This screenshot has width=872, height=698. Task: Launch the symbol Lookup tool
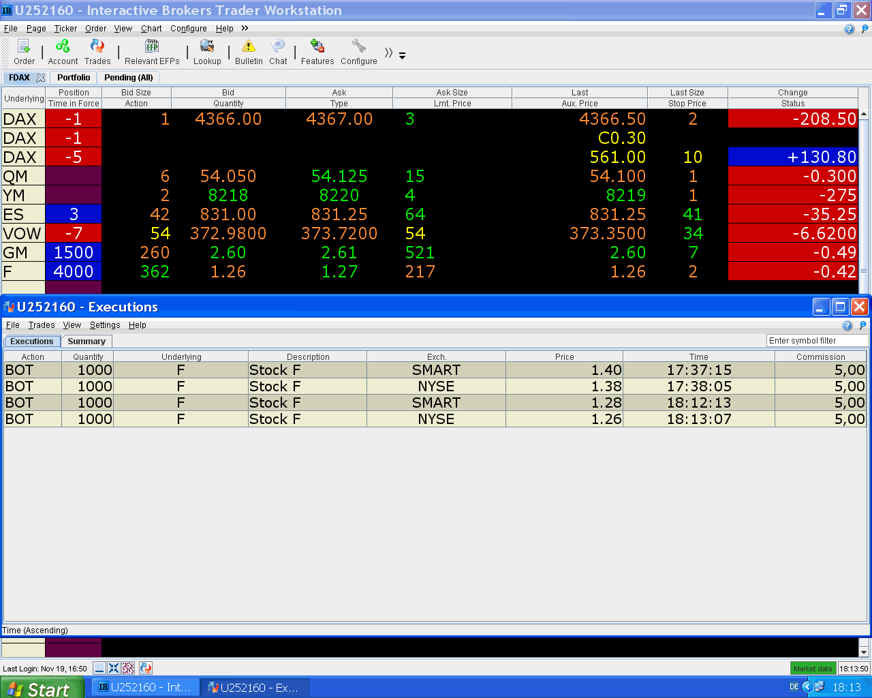tap(207, 52)
